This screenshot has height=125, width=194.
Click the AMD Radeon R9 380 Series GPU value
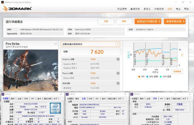(x=42, y=29)
